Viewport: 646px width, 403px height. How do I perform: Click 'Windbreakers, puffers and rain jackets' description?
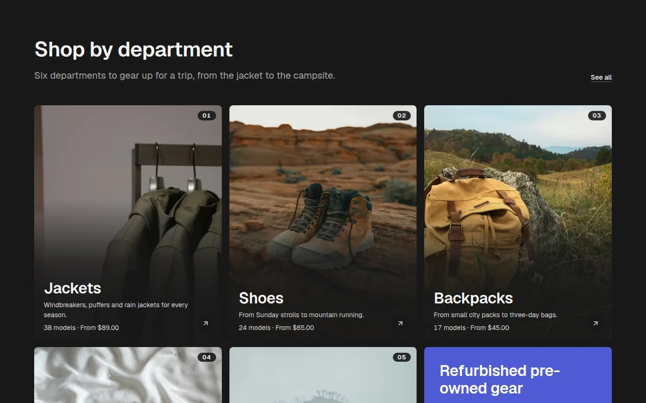(x=116, y=310)
